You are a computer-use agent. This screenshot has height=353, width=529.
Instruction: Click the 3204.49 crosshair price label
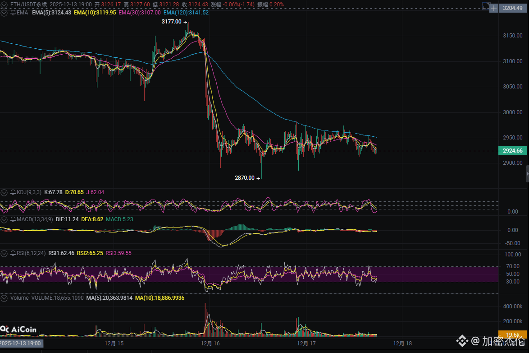[512, 8]
